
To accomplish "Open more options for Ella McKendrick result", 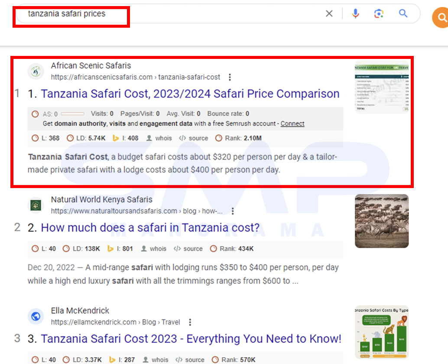I will pyautogui.click(x=190, y=322).
